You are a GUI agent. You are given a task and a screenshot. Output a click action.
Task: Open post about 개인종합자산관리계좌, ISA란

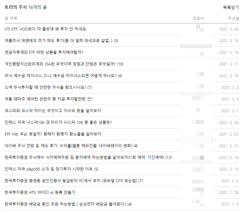pyautogui.click(x=64, y=64)
